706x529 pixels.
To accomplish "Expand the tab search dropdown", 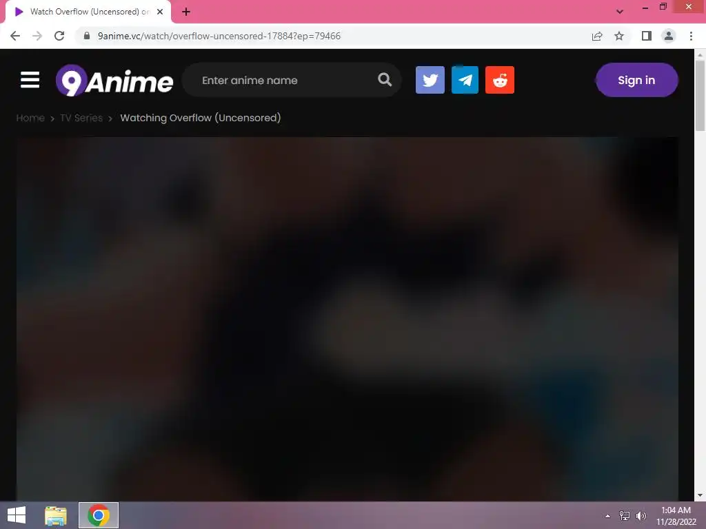I will [620, 12].
